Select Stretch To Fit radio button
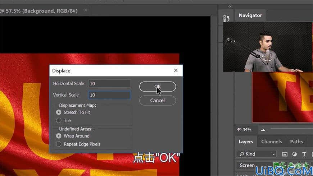Image resolution: width=313 pixels, height=176 pixels. pyautogui.click(x=59, y=112)
